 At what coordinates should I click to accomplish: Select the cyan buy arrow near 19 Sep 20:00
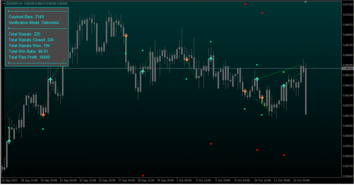point(50,79)
